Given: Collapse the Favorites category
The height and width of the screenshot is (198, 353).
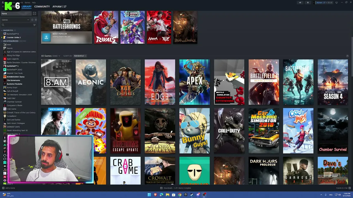Looking at the screenshot, I should coord(2,30).
